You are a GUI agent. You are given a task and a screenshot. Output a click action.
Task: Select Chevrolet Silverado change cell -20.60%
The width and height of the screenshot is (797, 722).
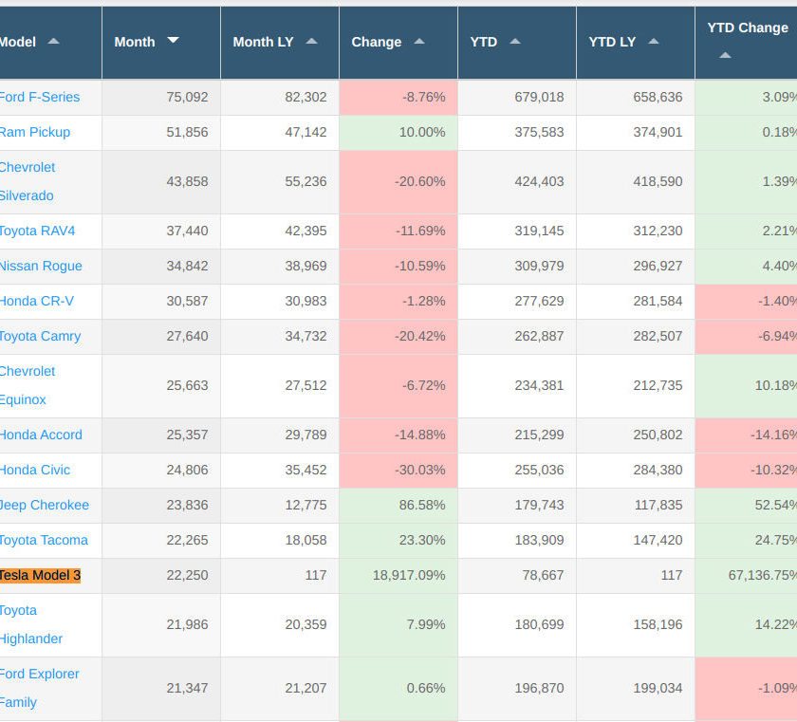398,182
